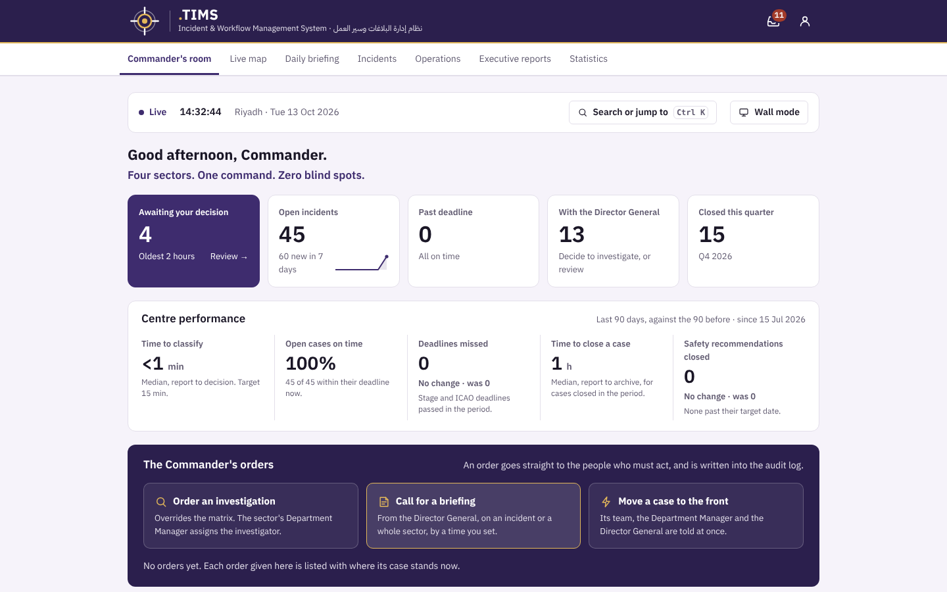Select the Call for a briefing card
This screenshot has width=947, height=592.
[473, 516]
